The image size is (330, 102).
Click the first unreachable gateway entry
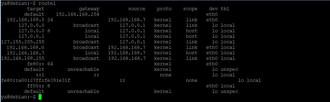tap(83, 69)
